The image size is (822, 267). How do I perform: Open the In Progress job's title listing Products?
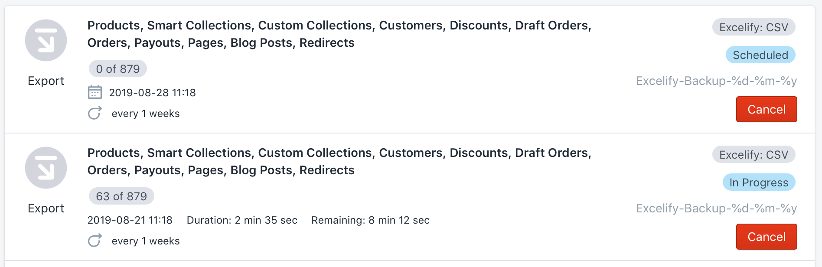(x=339, y=162)
